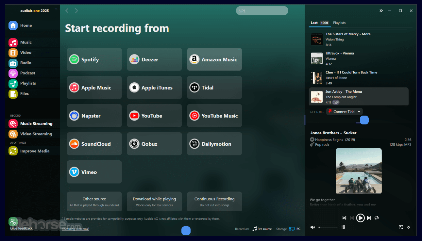422x241 pixels.
Task: Toggle shuffle playback in the player
Action: [344, 218]
